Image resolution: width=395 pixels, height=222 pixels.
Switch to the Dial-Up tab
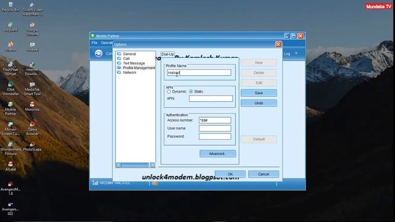(167, 54)
